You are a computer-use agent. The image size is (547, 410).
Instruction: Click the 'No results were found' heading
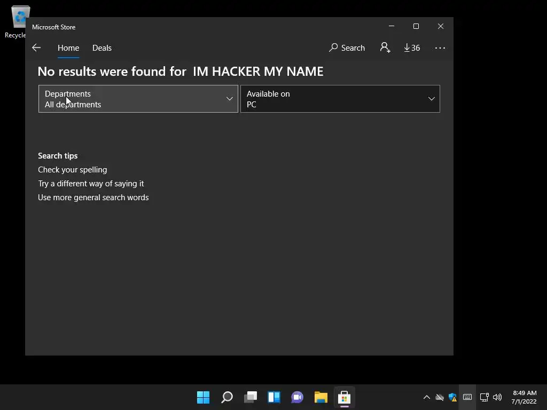181,72
